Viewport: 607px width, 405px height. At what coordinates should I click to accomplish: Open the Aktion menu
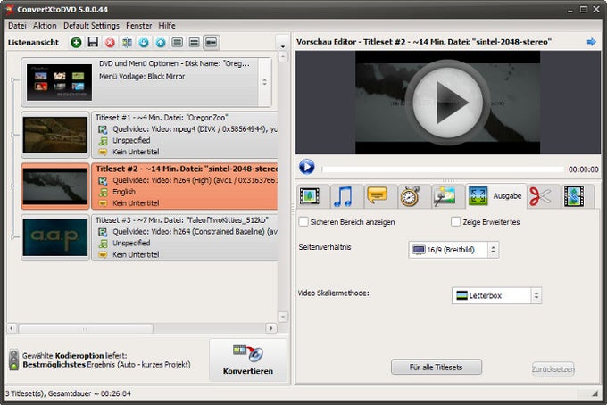tap(45, 26)
